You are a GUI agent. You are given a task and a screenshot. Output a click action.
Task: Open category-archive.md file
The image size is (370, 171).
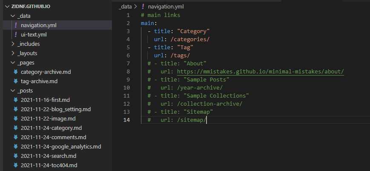point(46,72)
